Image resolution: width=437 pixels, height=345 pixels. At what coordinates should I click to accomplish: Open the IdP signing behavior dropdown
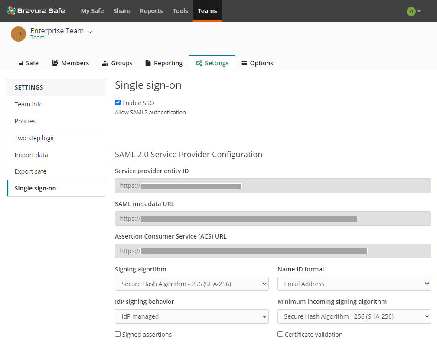(x=192, y=316)
